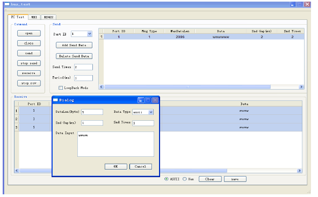Image resolution: width=318 pixels, height=197 pixels.
Task: Select row header 3 in the Receive table
Action: coord(17,127)
